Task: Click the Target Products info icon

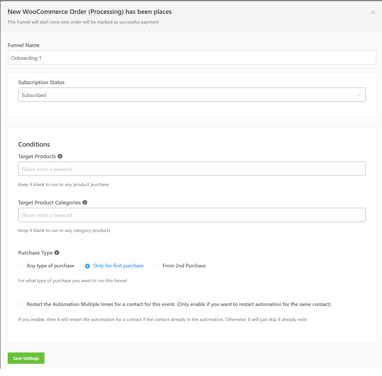Action: [60, 156]
